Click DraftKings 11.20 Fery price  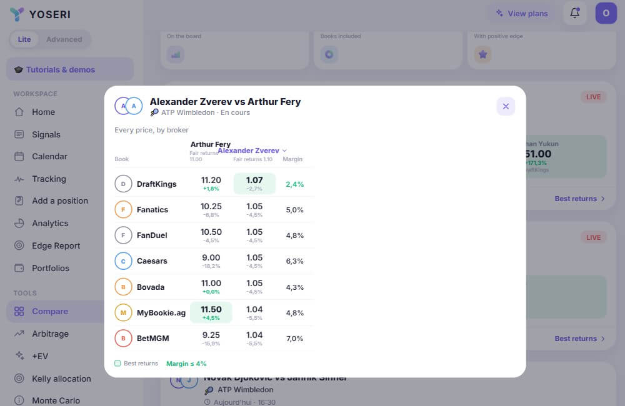[211, 184]
